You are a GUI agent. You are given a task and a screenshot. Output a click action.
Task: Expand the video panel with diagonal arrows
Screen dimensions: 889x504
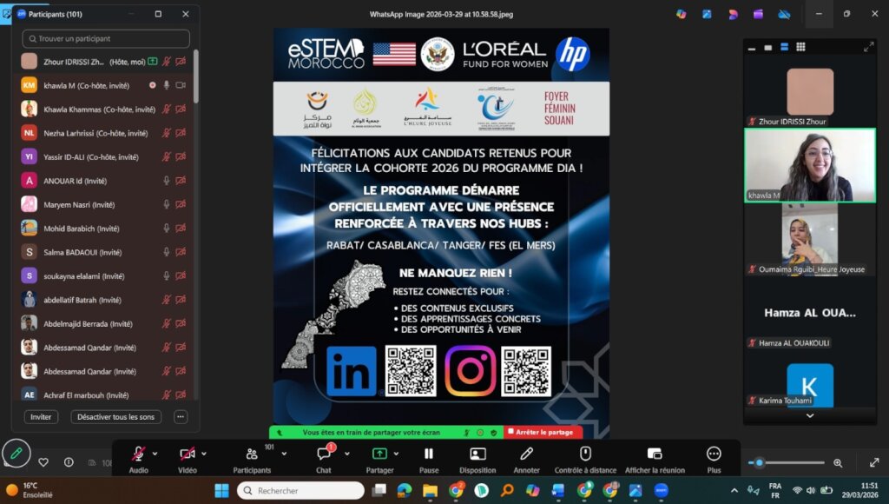click(x=868, y=47)
